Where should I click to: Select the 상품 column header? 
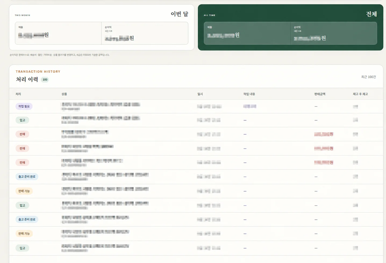(64, 94)
